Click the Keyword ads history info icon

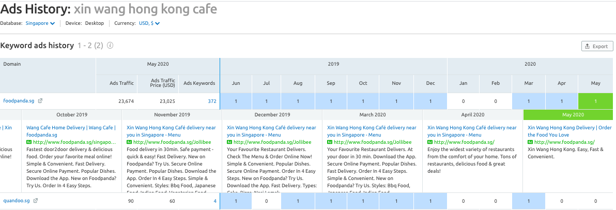(x=111, y=45)
